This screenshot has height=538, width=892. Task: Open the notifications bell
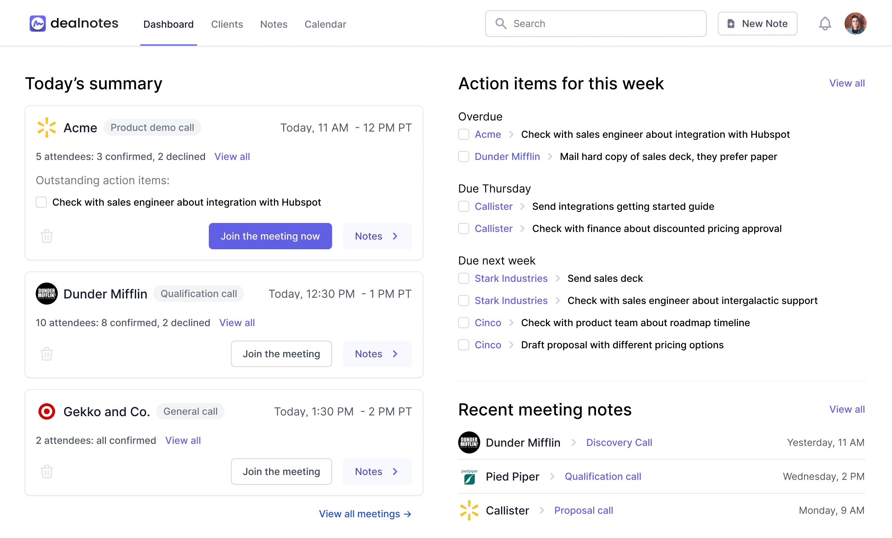point(825,24)
